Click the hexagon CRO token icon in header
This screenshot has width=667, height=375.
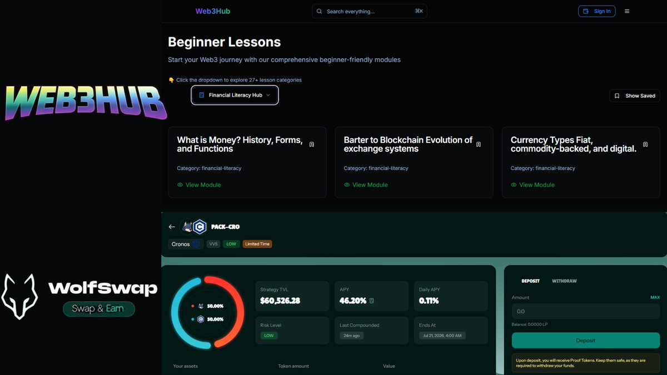pyautogui.click(x=200, y=227)
